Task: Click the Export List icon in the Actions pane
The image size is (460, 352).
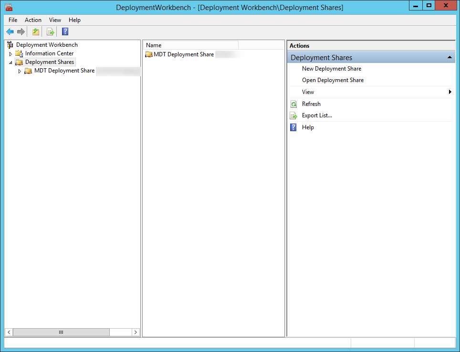Action: (x=293, y=115)
